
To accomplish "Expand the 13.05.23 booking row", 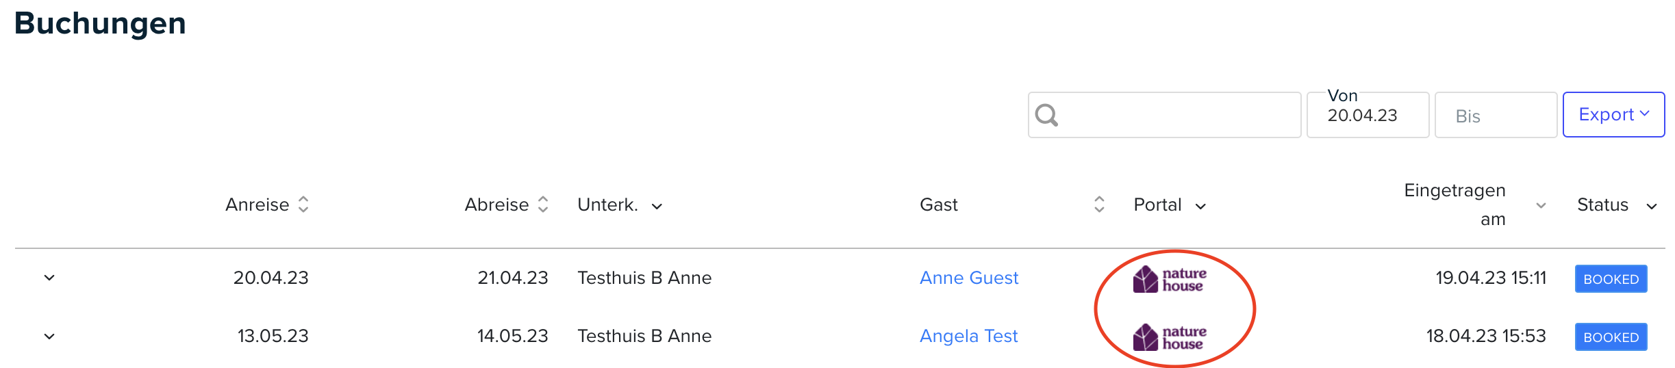I will click(49, 337).
